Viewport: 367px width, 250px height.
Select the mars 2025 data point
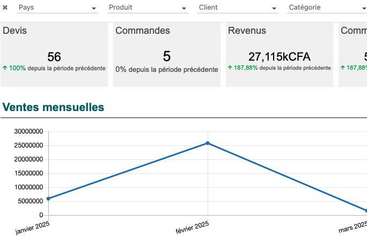(x=366, y=211)
